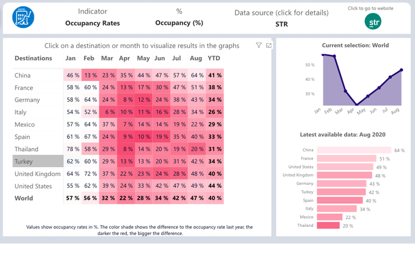Screen dimensions: 415x254
Task: Click China's 64 % bar in chart
Action: pos(354,150)
